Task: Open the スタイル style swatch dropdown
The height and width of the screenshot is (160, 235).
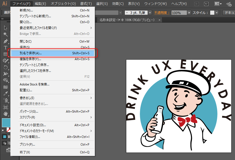Action: (217, 13)
